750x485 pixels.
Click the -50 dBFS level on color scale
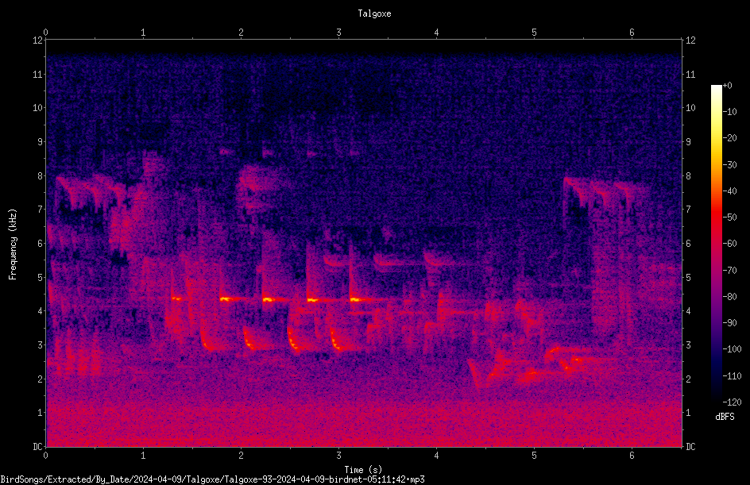coord(730,217)
